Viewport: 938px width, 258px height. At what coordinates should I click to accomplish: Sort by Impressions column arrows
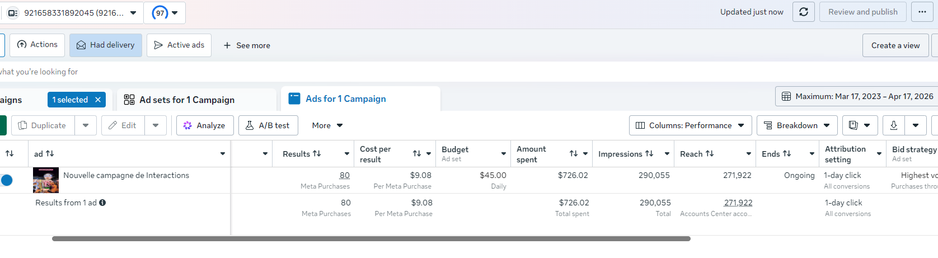(649, 154)
